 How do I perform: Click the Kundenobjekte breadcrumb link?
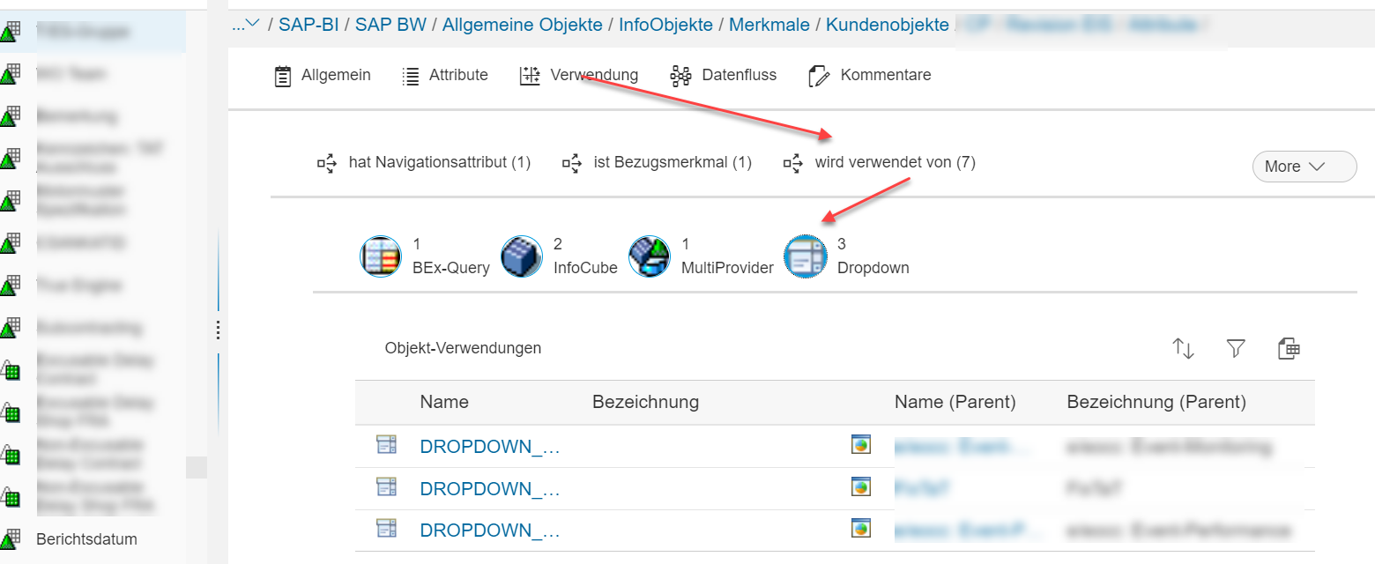pyautogui.click(x=887, y=25)
